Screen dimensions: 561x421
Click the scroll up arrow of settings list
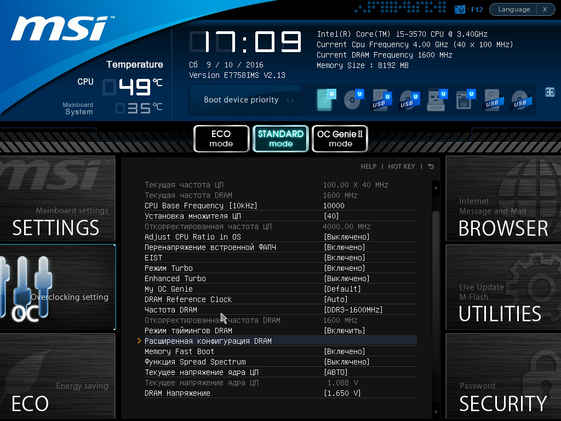(436, 187)
